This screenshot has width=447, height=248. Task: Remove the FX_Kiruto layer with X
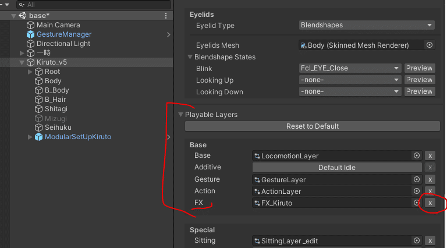coord(430,203)
